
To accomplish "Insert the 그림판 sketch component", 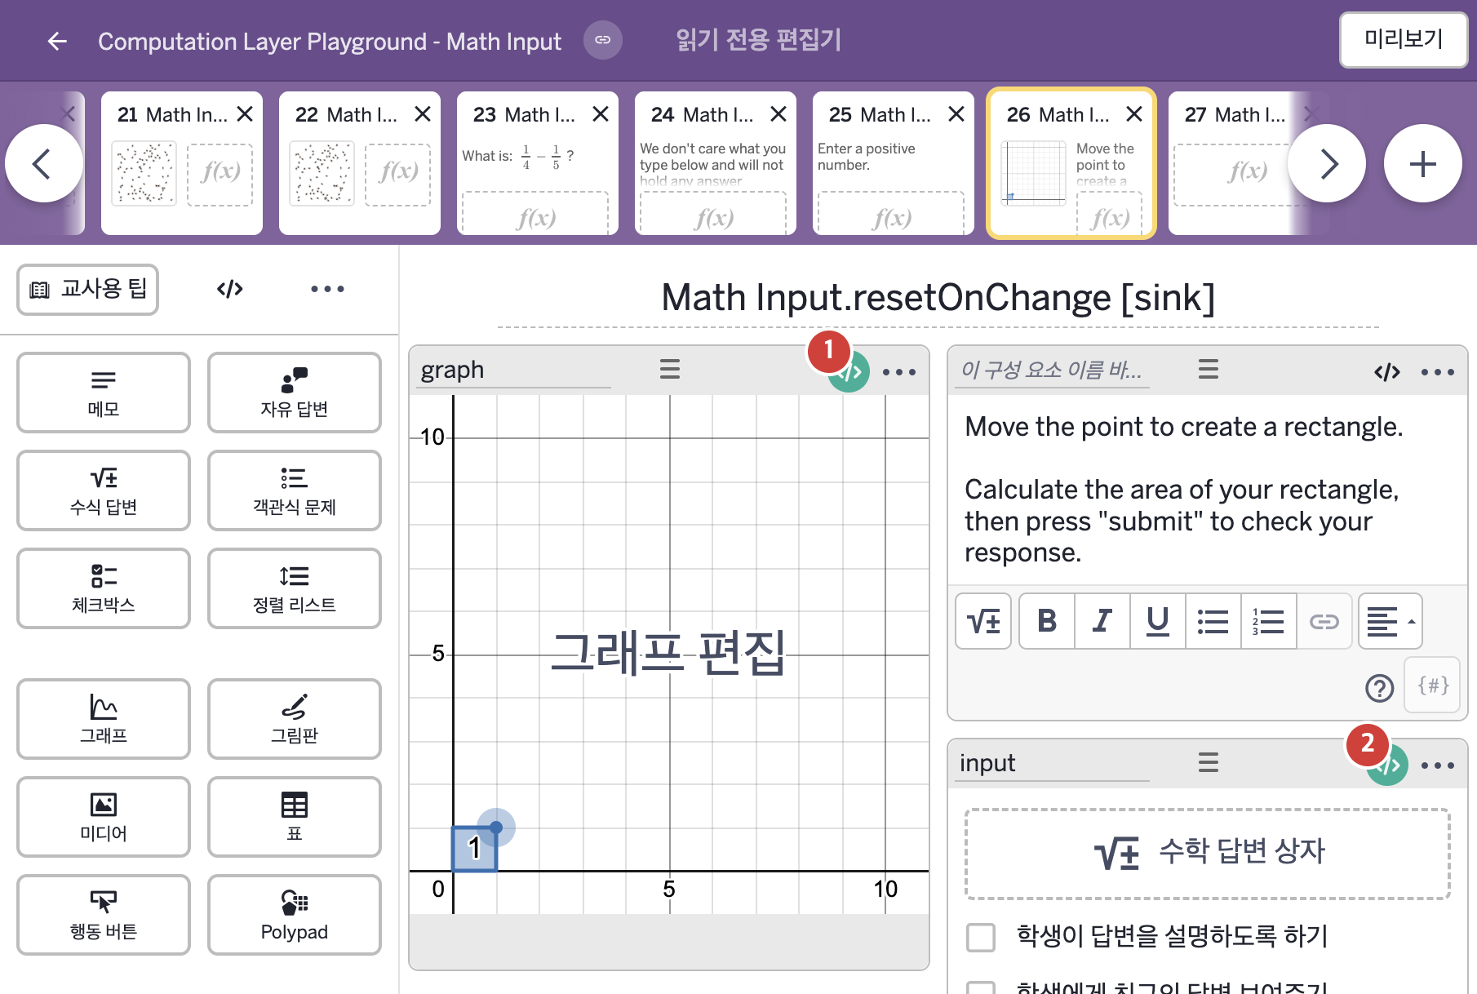I will pos(295,719).
